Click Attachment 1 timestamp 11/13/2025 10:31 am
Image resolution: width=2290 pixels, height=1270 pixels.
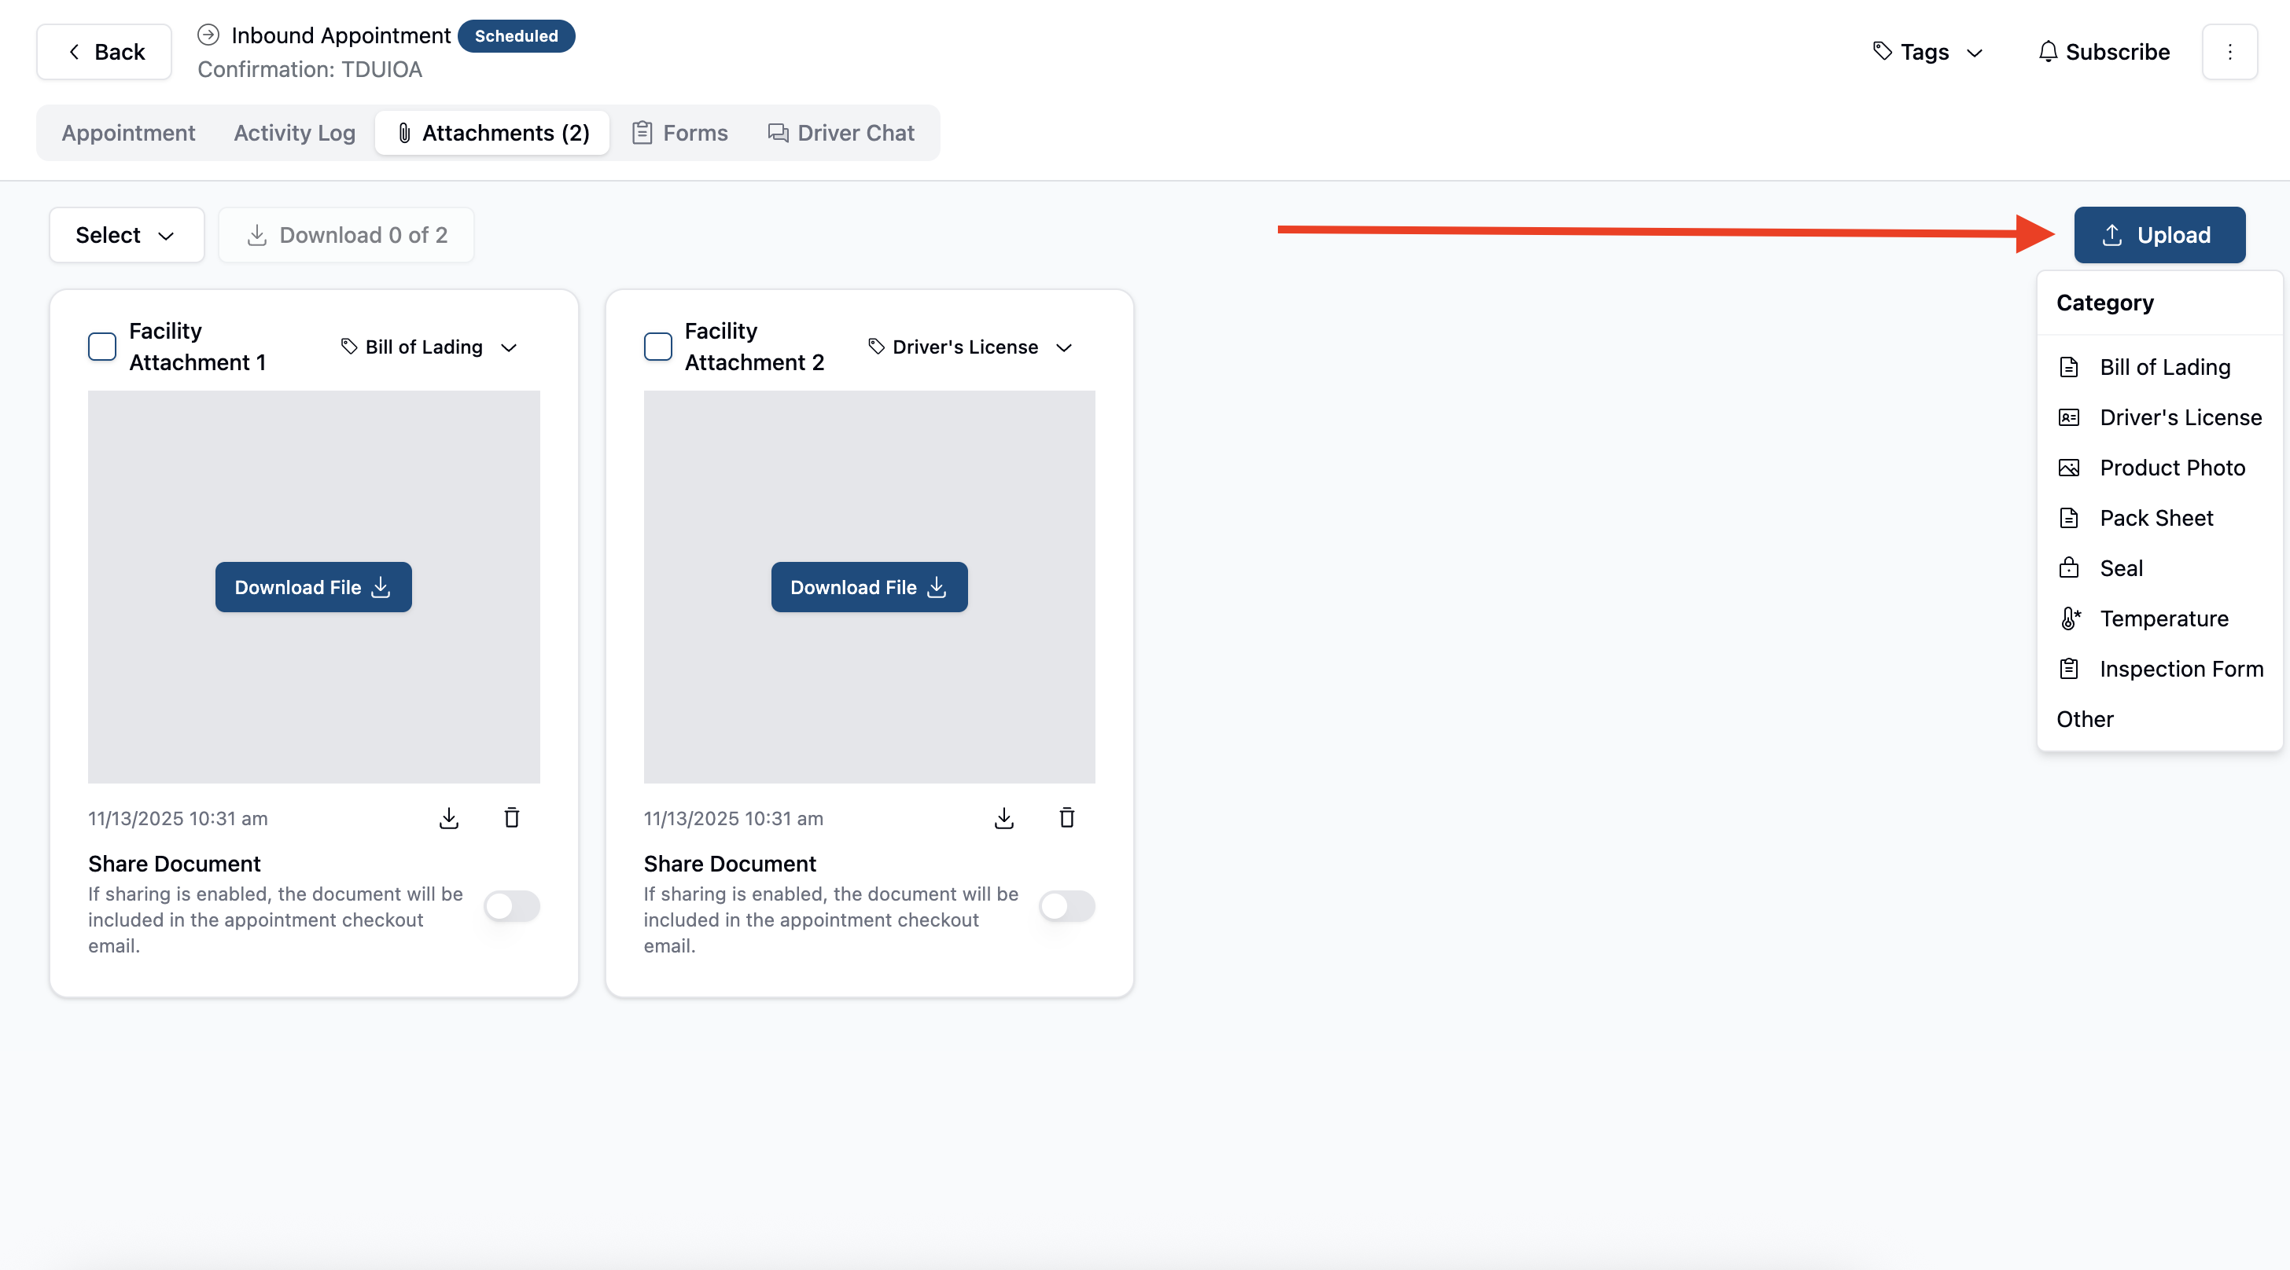tap(178, 819)
